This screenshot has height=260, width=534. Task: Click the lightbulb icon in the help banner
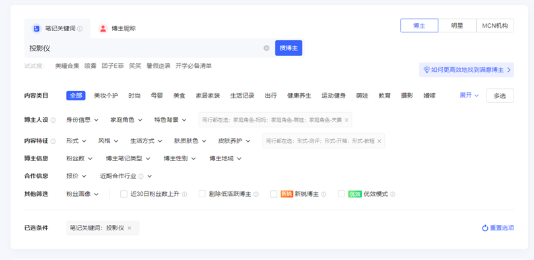pos(426,70)
